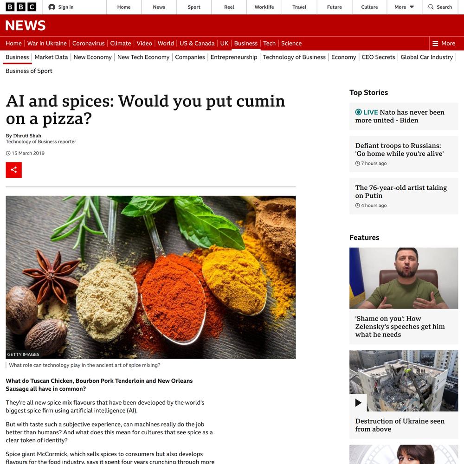Image resolution: width=464 pixels, height=464 pixels.
Task: Open the Global Car Industry section
Action: click(x=426, y=57)
